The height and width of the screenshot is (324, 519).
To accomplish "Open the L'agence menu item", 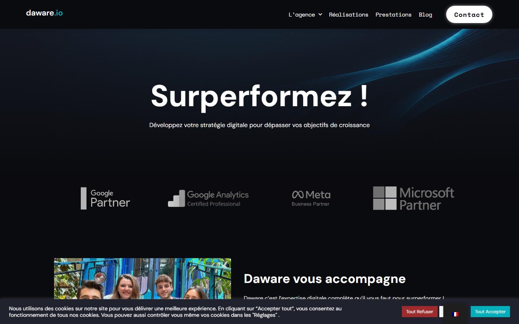I will tap(302, 15).
